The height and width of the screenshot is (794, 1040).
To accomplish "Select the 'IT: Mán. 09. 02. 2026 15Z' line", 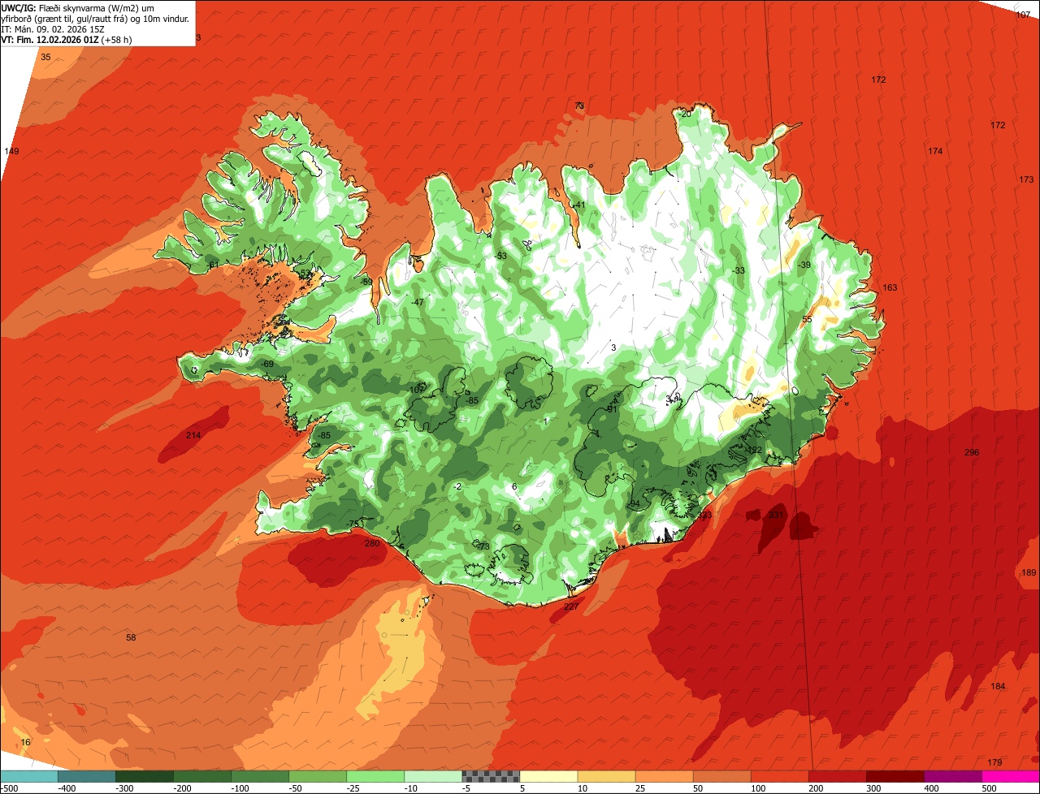I will (x=53, y=28).
